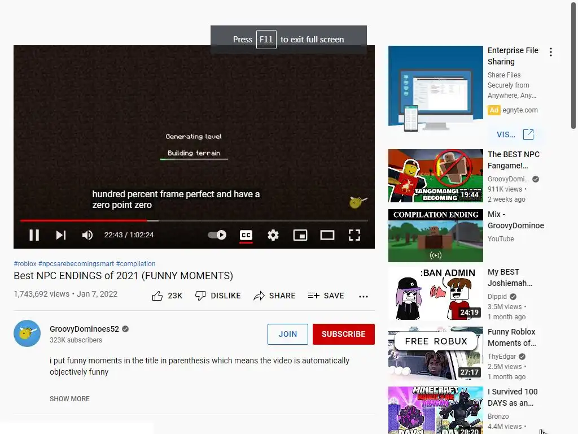Image resolution: width=578 pixels, height=434 pixels.
Task: Open the Enterprise File Sharing ad thumbnail
Action: coord(436,89)
